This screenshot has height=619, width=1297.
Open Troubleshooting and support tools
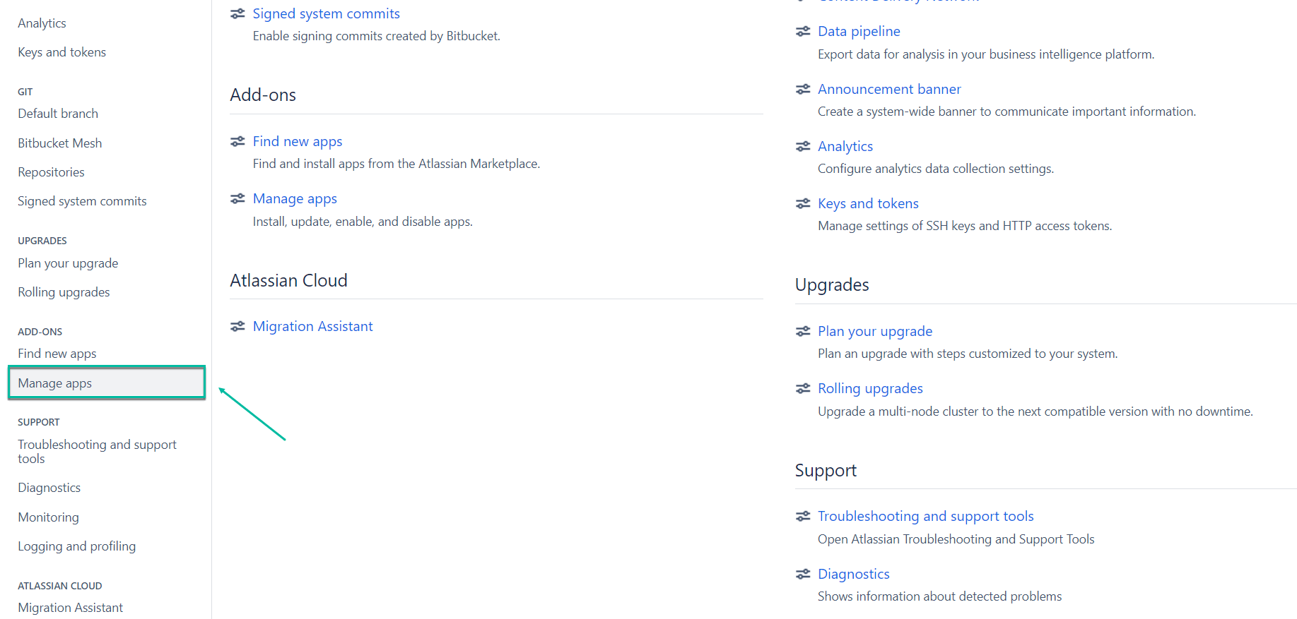[925, 516]
